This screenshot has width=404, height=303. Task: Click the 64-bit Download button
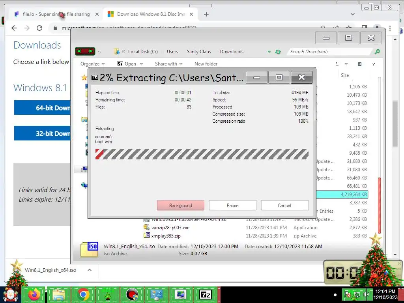(42, 108)
